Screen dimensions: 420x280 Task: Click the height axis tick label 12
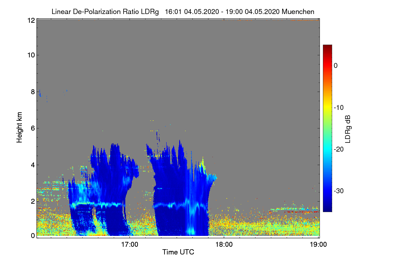click(x=31, y=20)
